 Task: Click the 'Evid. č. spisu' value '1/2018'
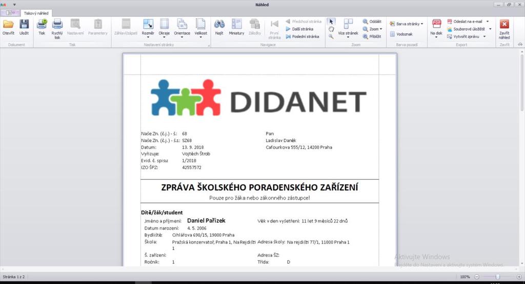coord(189,160)
